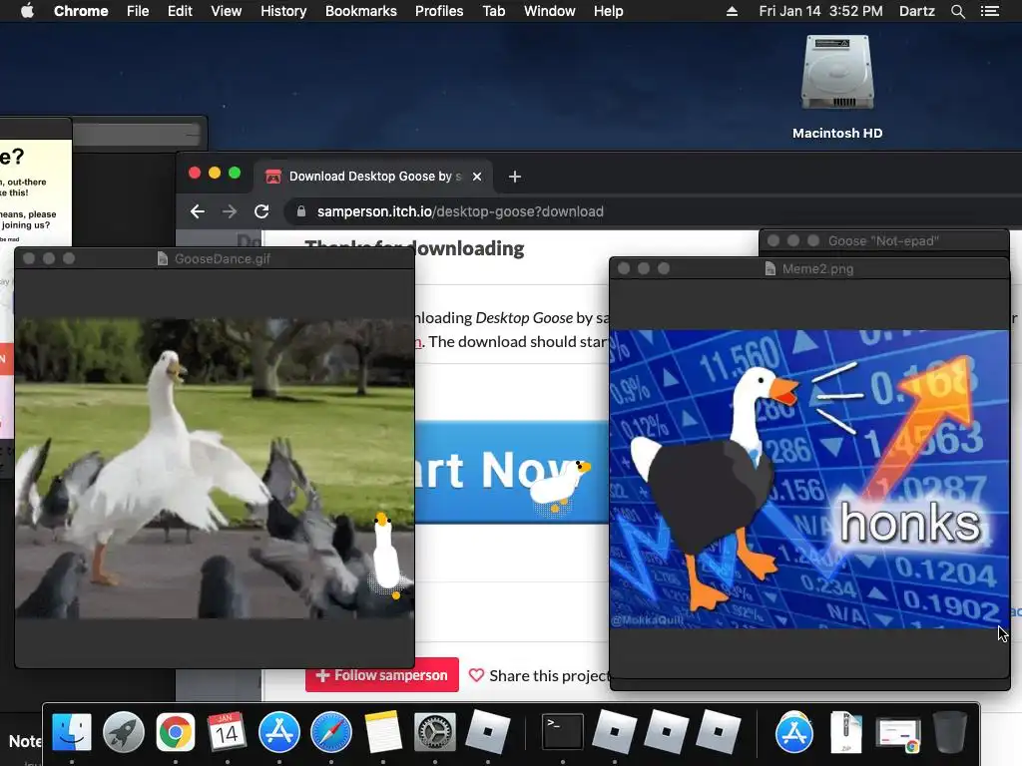Viewport: 1022px width, 766px height.
Task: Click the date and time in menu bar
Action: coord(820,11)
